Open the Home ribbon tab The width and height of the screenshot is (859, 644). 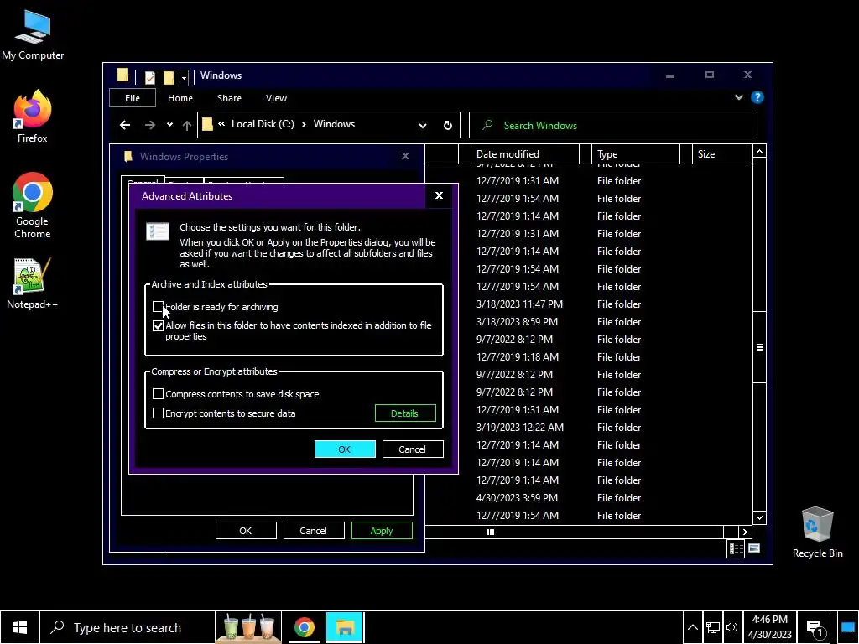(x=180, y=98)
